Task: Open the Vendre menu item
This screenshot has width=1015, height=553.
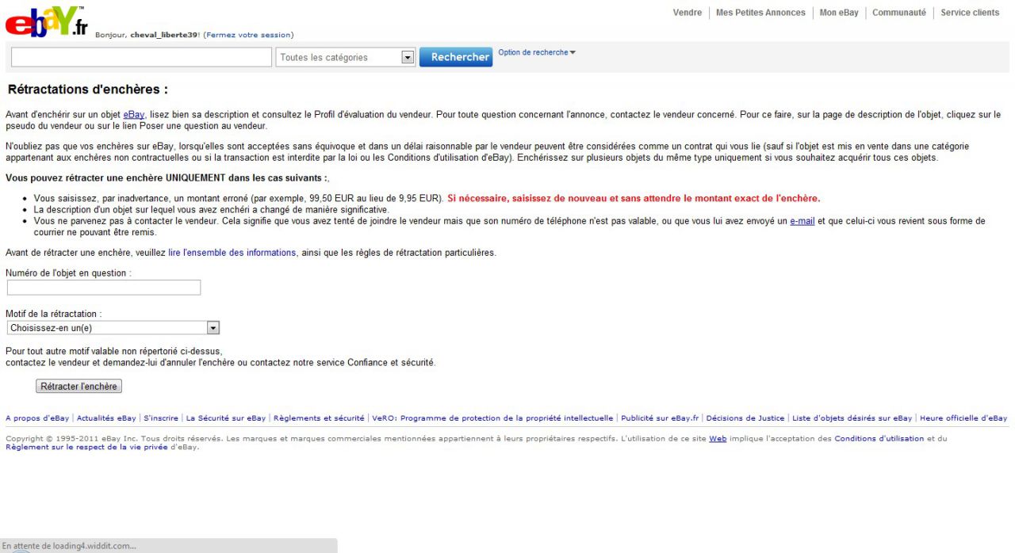Action: [687, 13]
